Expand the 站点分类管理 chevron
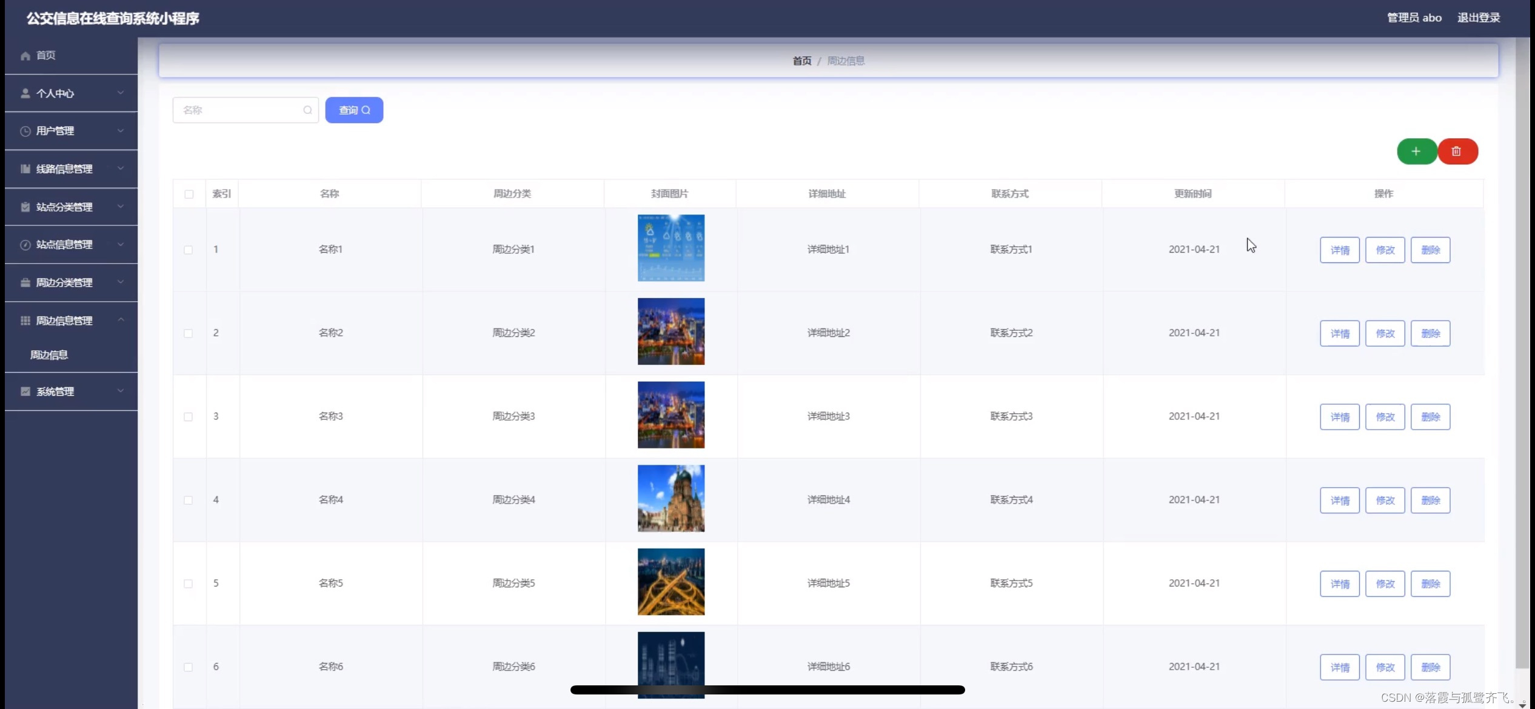This screenshot has width=1535, height=709. click(x=121, y=207)
